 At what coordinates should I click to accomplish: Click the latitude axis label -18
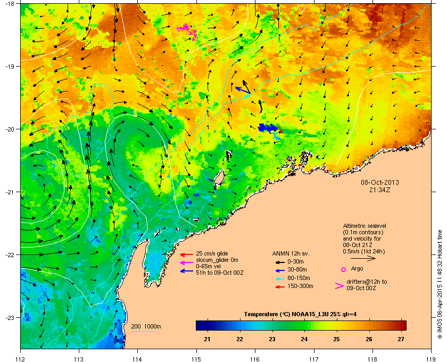(x=10, y=4)
